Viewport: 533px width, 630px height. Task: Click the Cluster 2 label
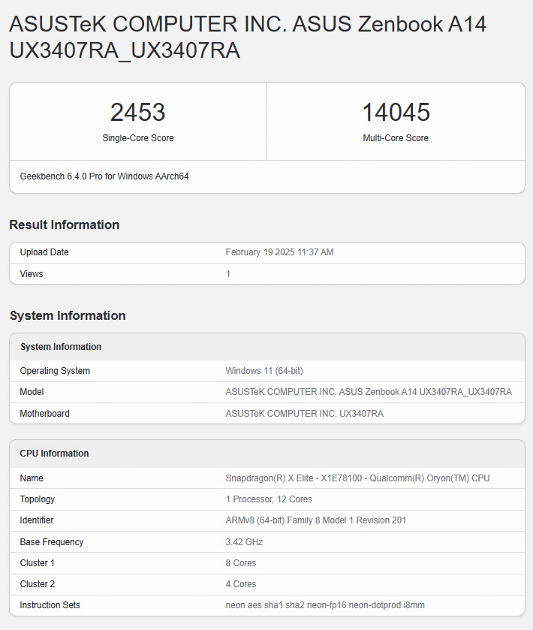point(38,584)
